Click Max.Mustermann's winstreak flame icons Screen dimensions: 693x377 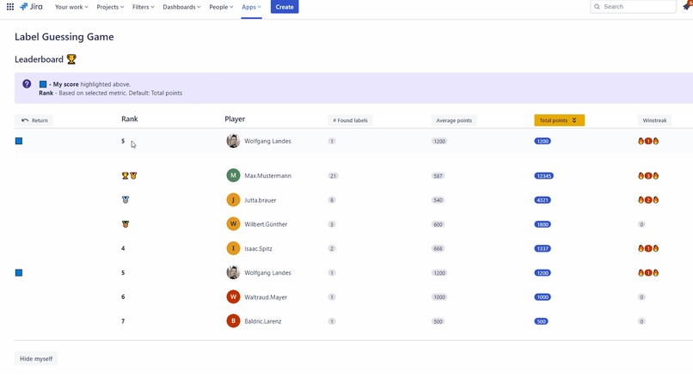coord(648,176)
